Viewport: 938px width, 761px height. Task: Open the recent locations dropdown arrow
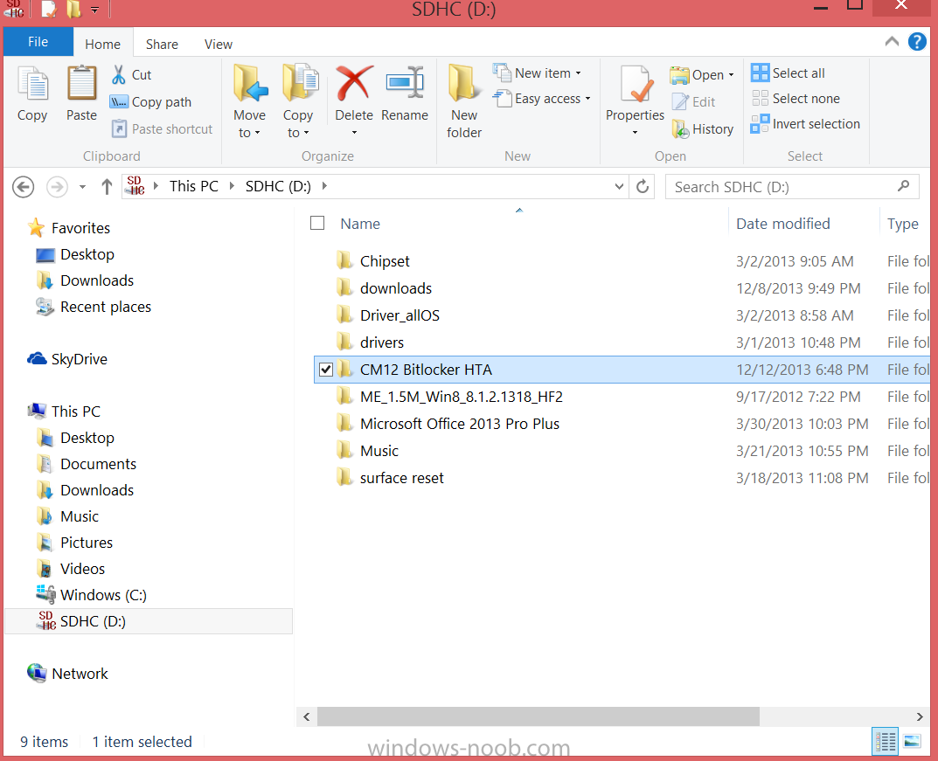pyautogui.click(x=82, y=187)
